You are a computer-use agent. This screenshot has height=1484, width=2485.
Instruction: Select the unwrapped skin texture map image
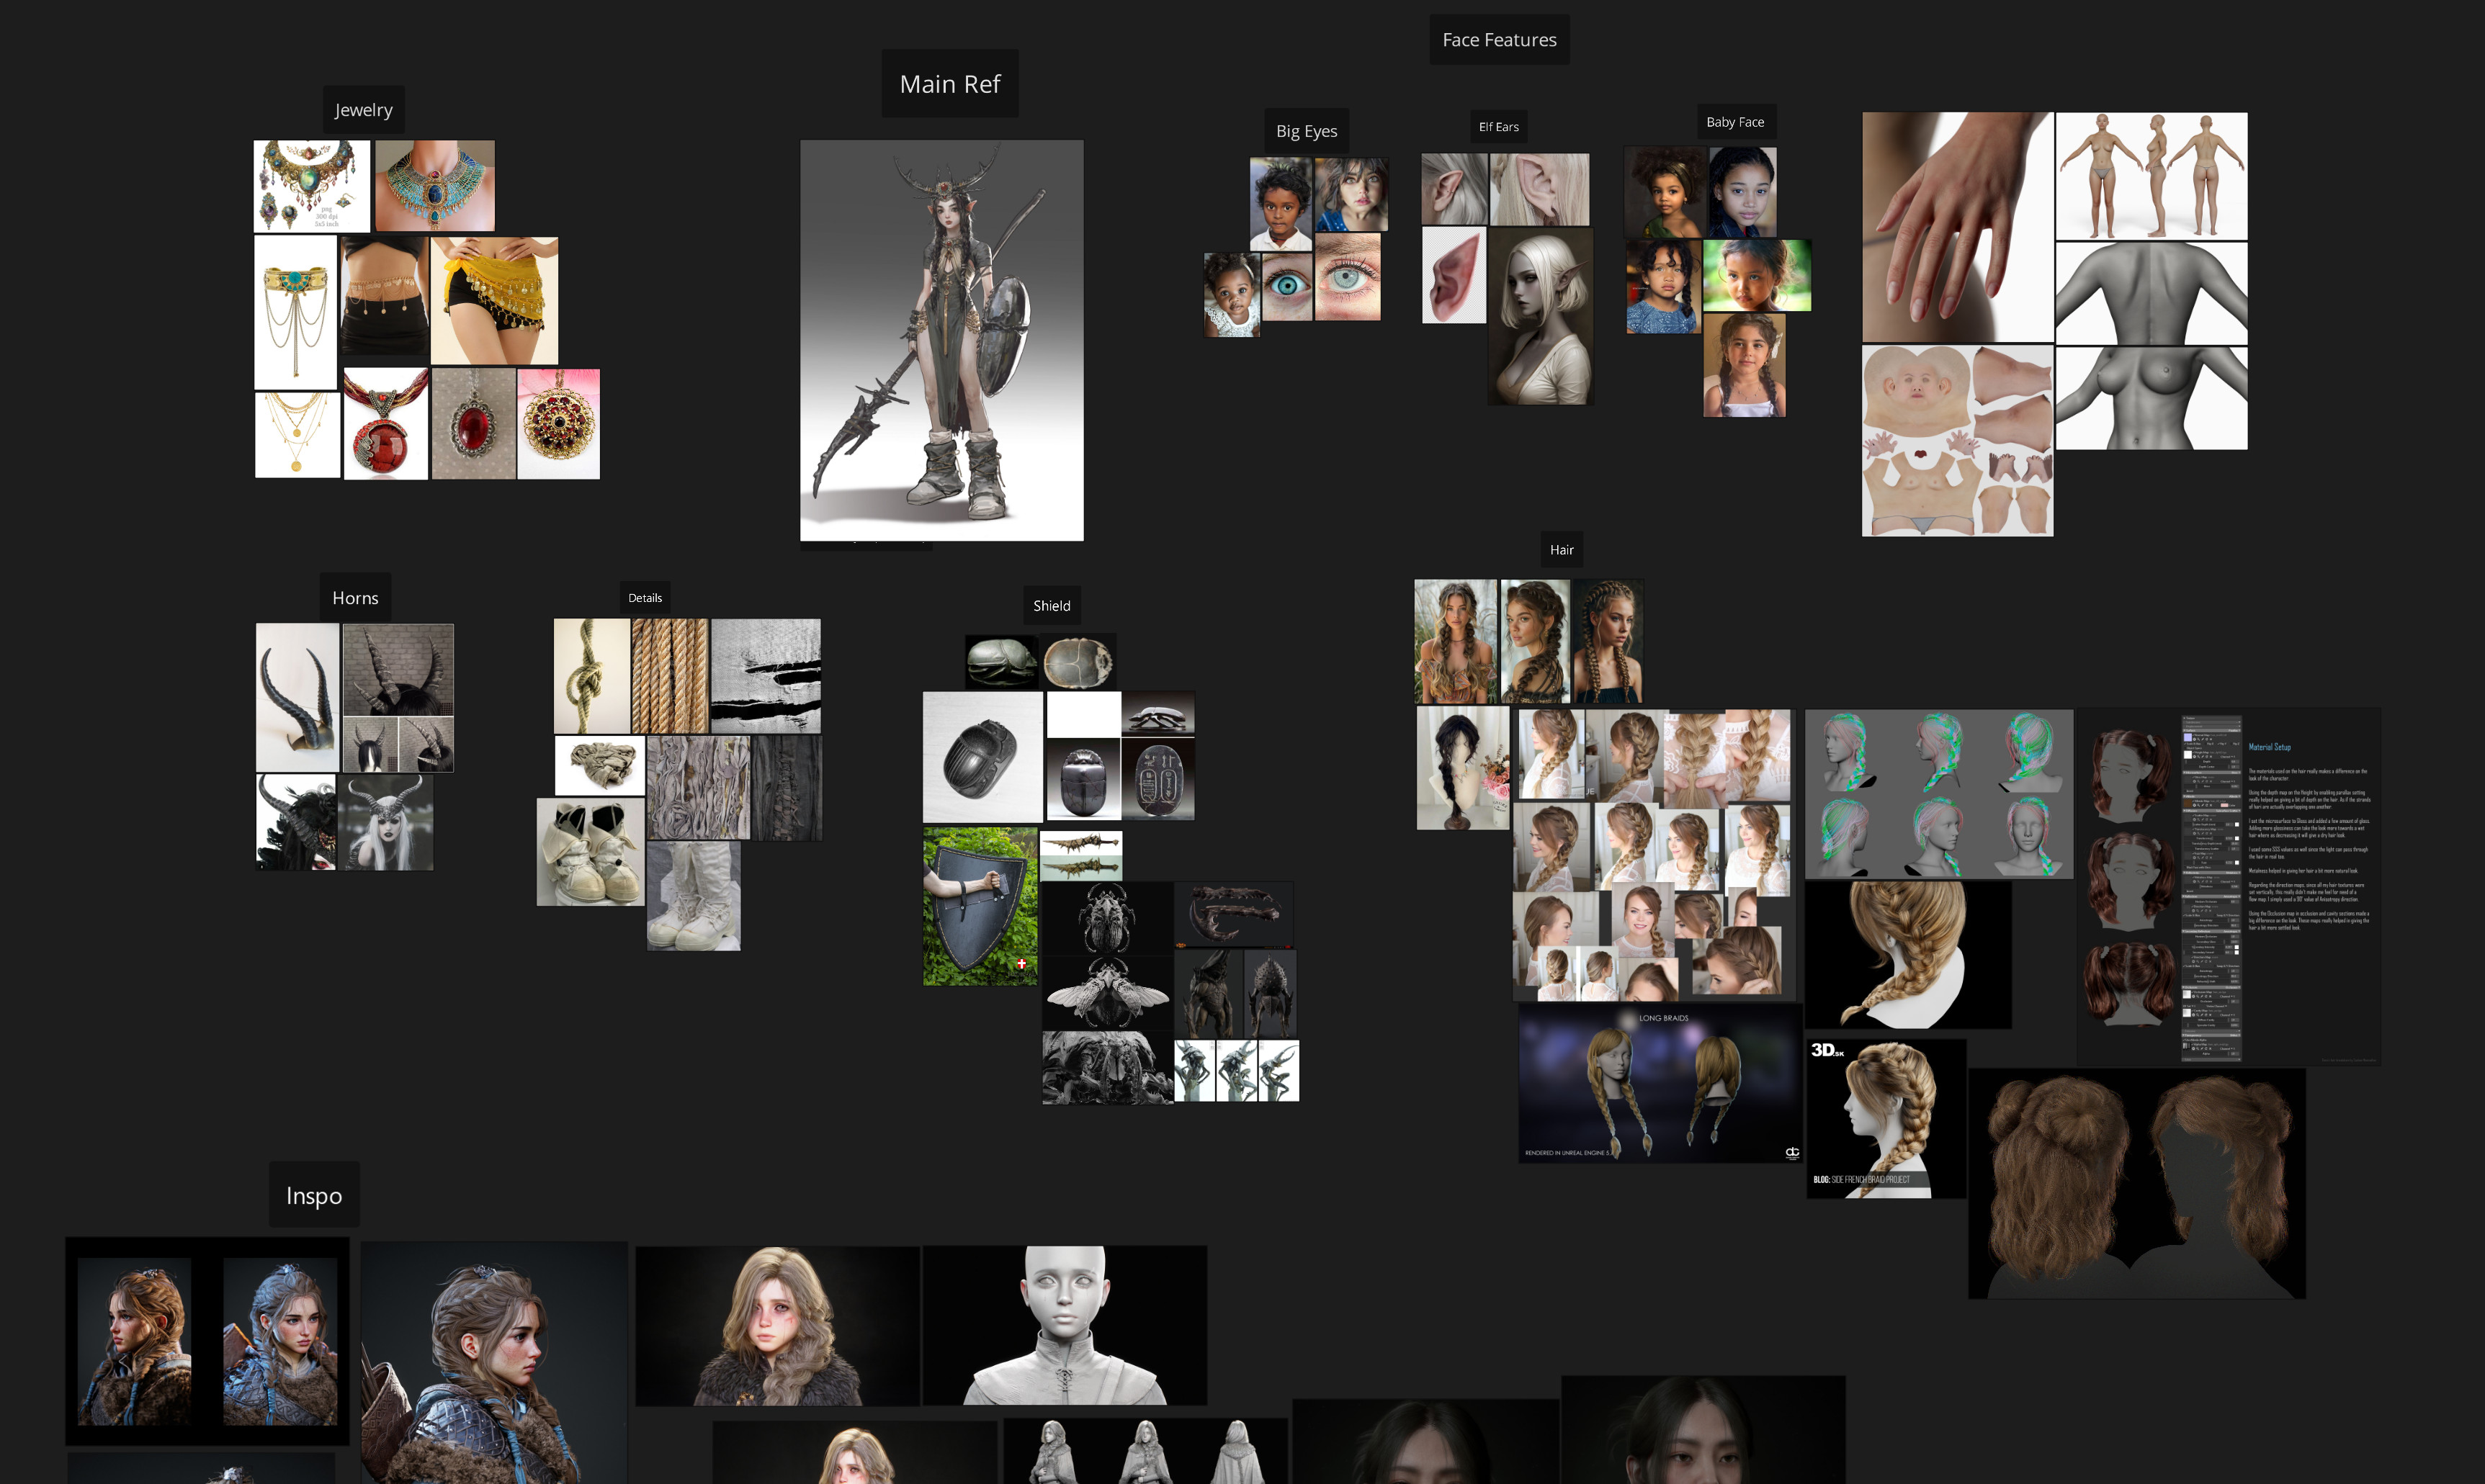click(1957, 441)
